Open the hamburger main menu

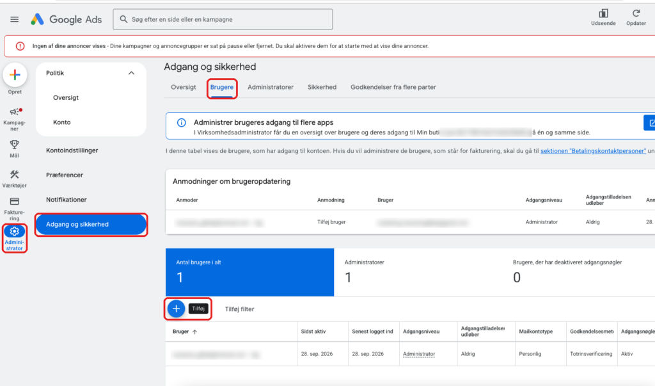15,19
